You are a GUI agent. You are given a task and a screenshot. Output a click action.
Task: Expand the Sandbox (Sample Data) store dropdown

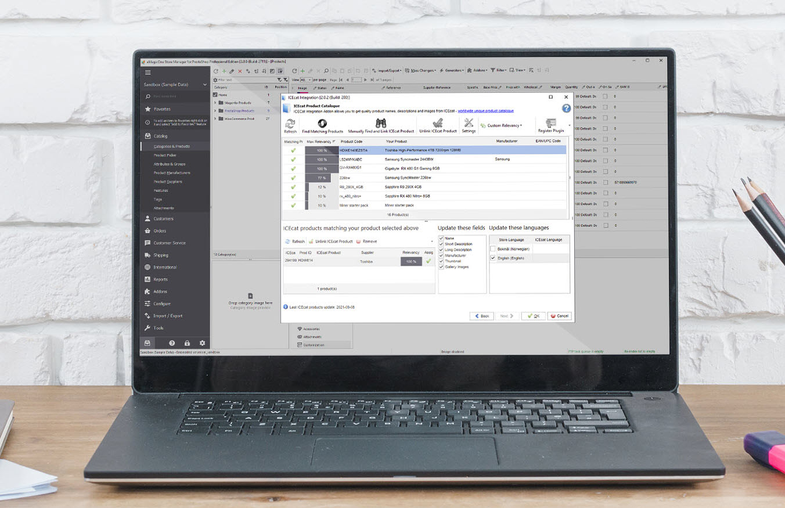pyautogui.click(x=204, y=85)
